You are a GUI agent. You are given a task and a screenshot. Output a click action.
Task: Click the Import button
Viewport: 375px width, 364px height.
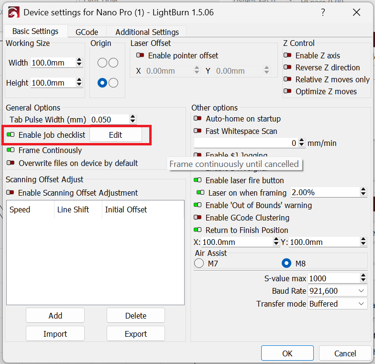point(55,334)
